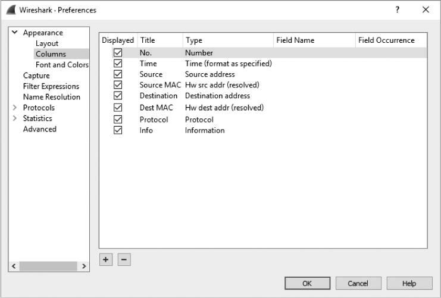Click the plus icon to add column
441x298 pixels.
pos(105,260)
